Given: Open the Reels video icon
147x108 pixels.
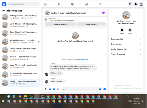Looking at the screenshot, I should point(73,4).
